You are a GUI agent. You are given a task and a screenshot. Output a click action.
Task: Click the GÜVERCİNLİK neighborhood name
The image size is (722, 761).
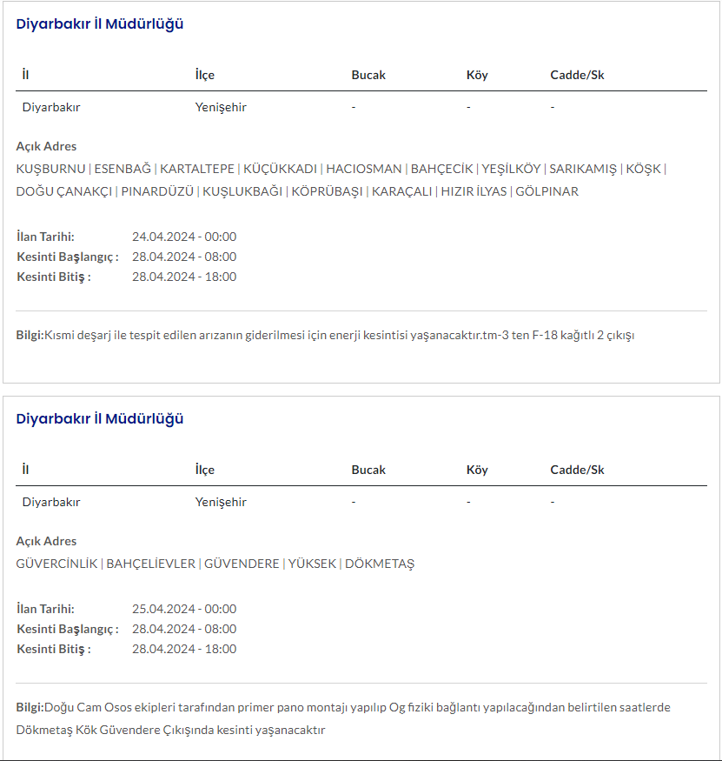pyautogui.click(x=56, y=564)
